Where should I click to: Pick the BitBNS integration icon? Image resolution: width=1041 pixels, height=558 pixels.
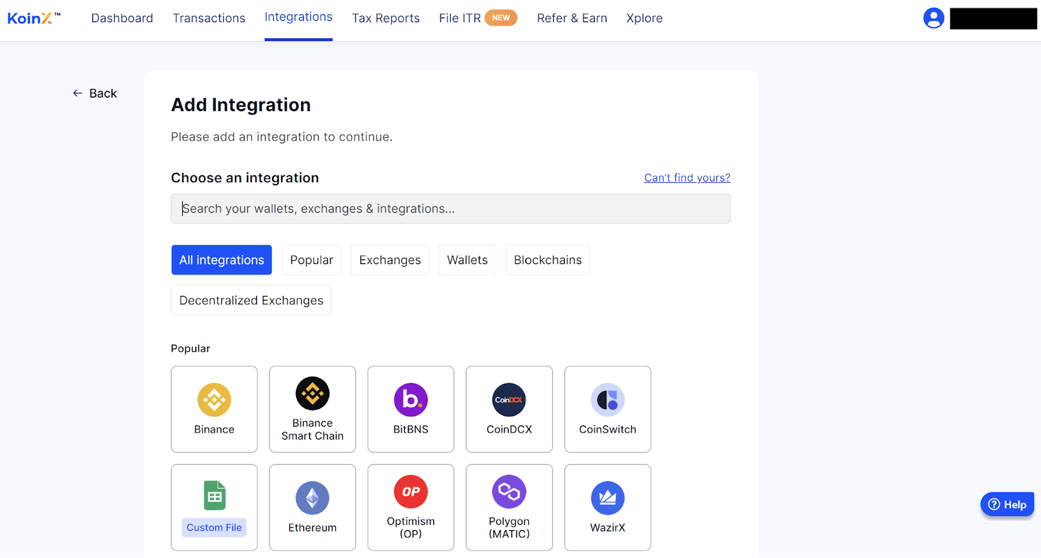pos(411,400)
